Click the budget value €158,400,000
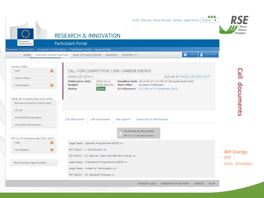Viewport: 264px width, 198px height. [105, 85]
